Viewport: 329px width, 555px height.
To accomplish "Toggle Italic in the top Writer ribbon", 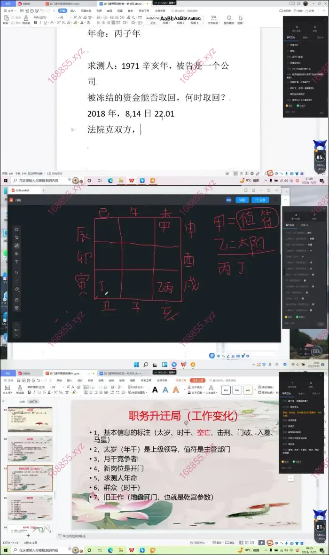I will pos(40,23).
